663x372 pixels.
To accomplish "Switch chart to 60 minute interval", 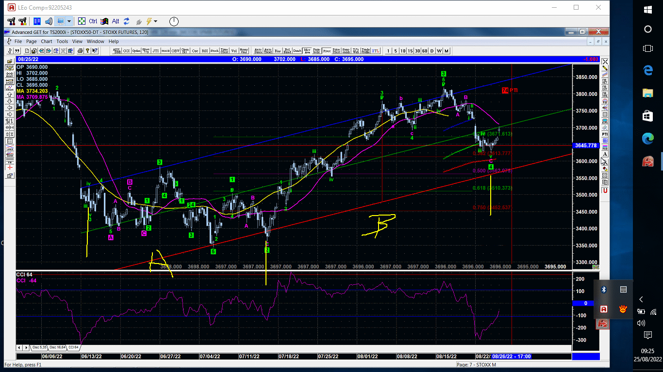I will [x=425, y=50].
